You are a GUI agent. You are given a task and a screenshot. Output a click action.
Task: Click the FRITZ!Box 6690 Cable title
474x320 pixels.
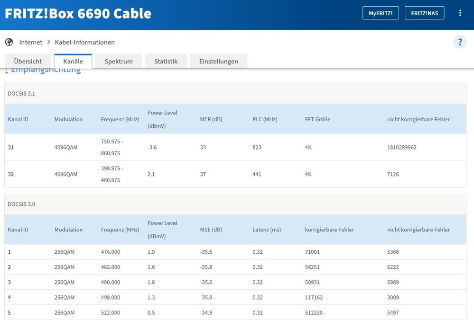[x=78, y=13]
